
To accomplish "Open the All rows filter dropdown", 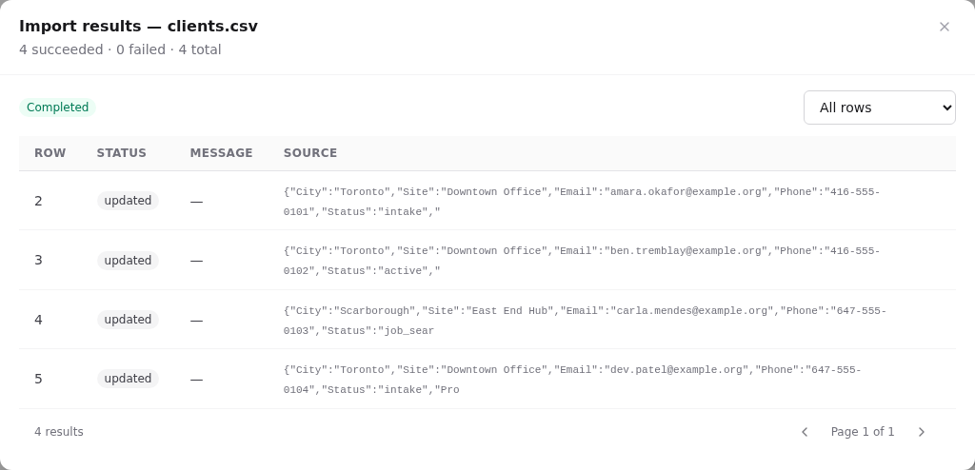I will (x=879, y=108).
